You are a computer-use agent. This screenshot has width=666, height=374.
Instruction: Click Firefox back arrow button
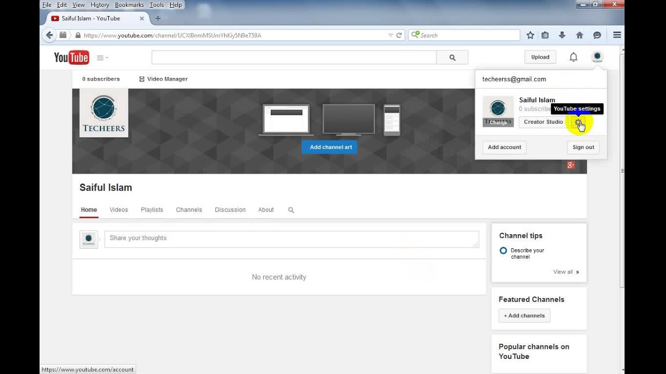click(49, 35)
